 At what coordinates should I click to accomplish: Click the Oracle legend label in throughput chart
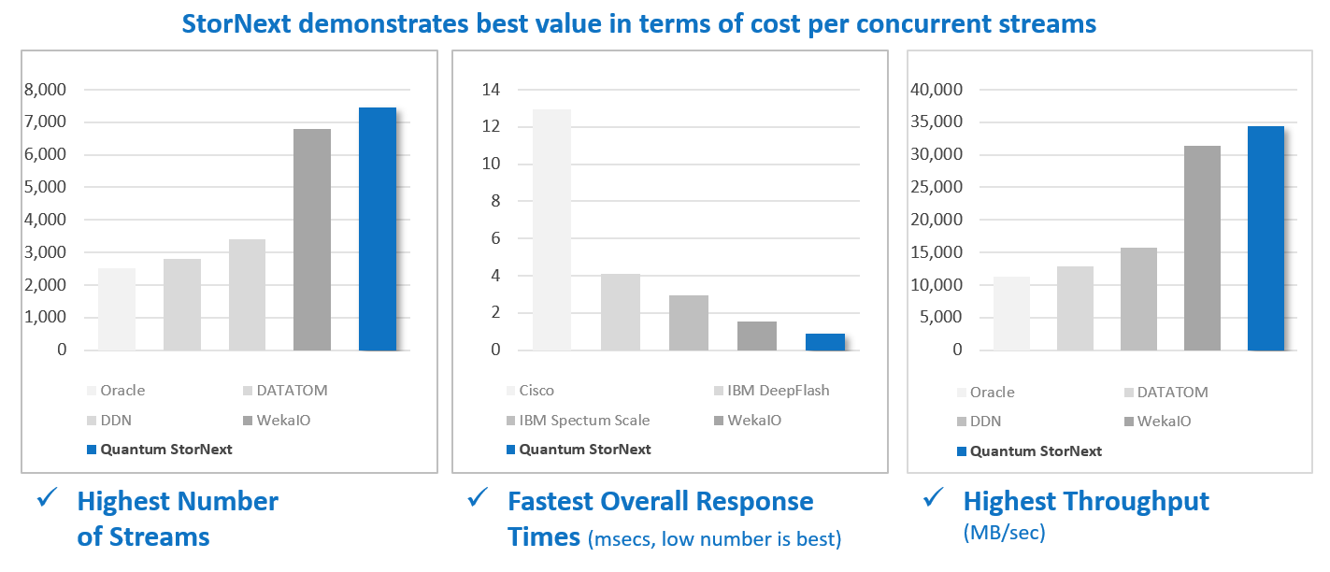tap(992, 393)
